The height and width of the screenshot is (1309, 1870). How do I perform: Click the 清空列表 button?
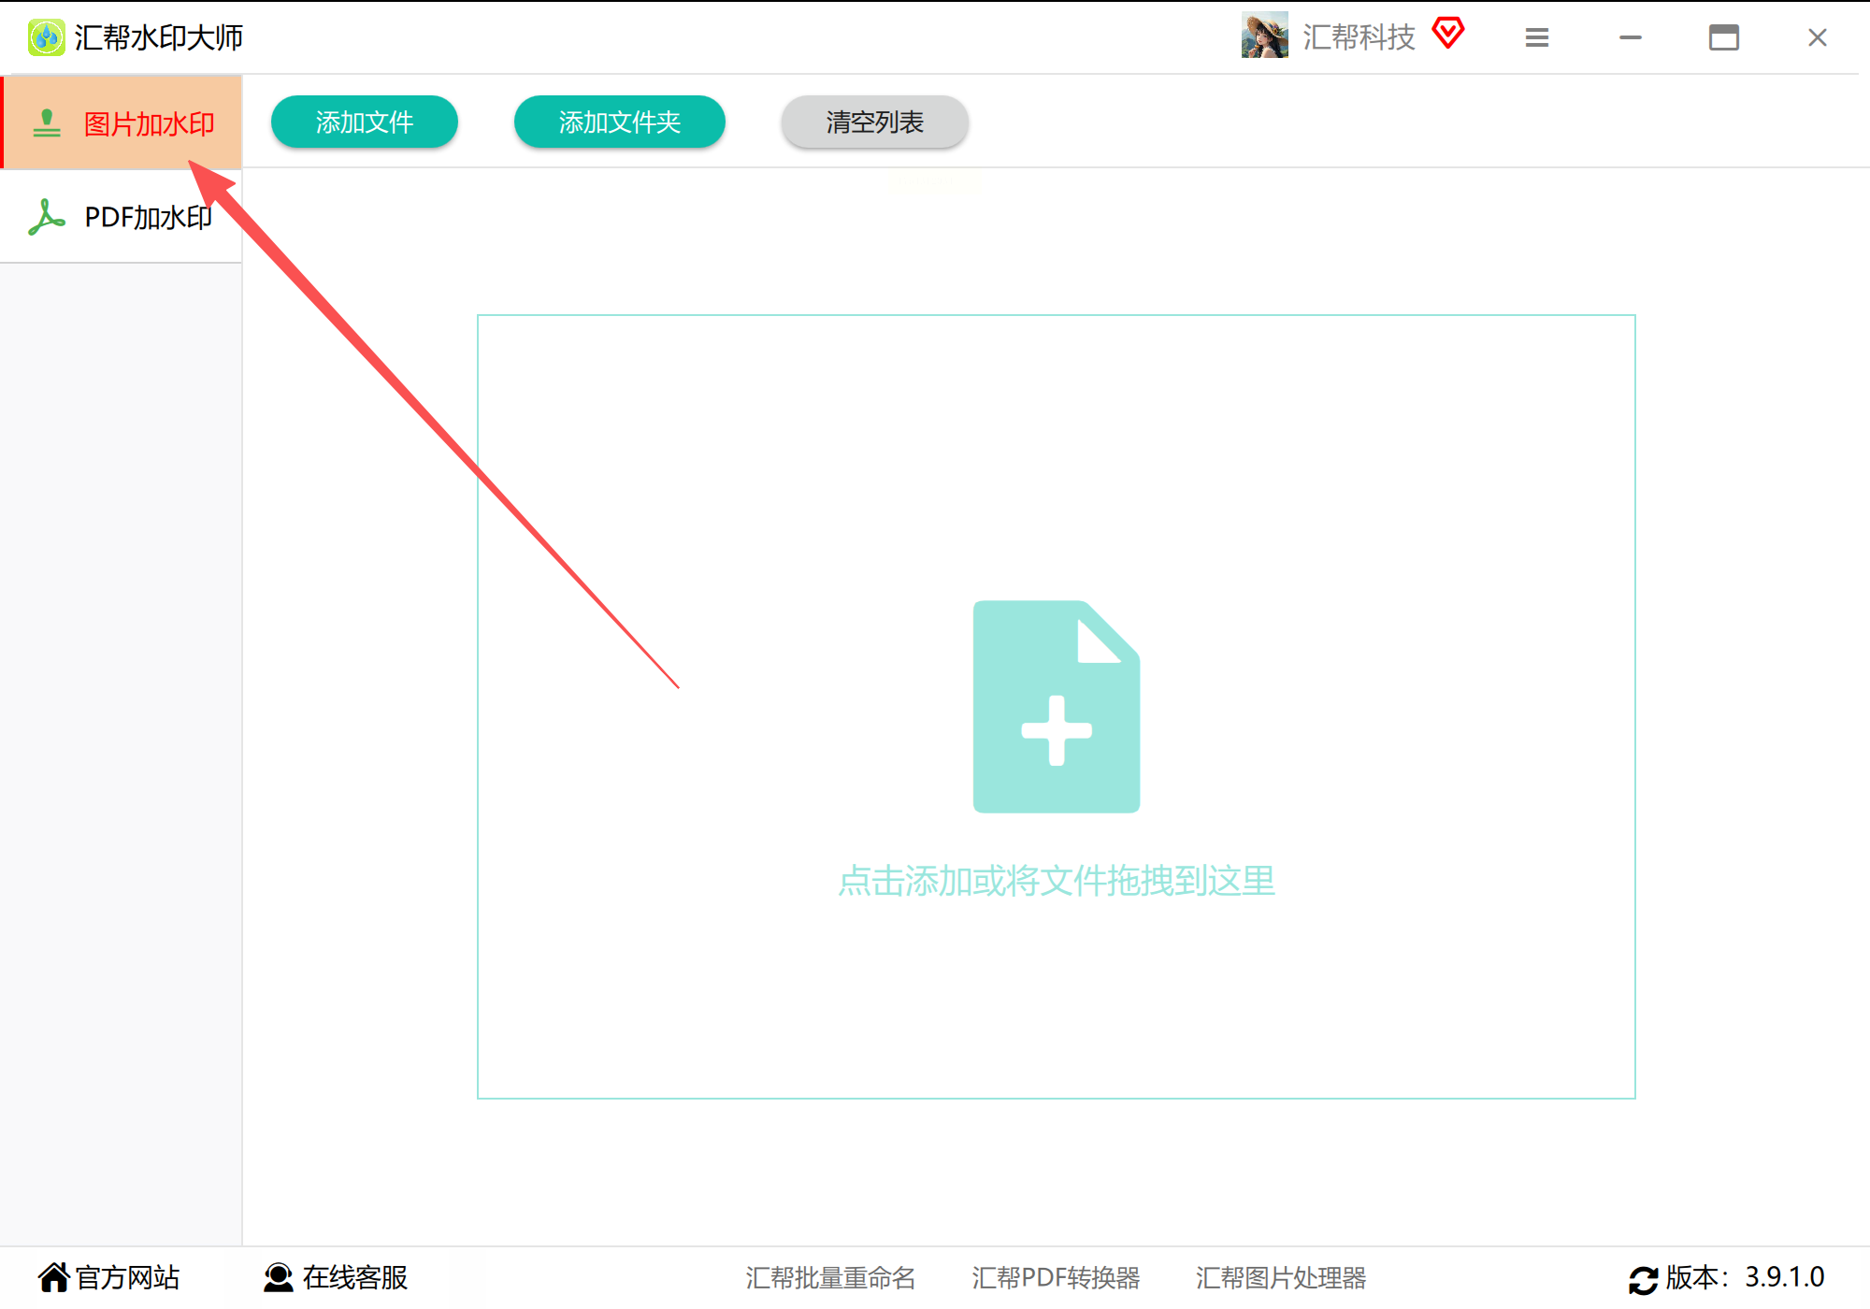pyautogui.click(x=874, y=122)
